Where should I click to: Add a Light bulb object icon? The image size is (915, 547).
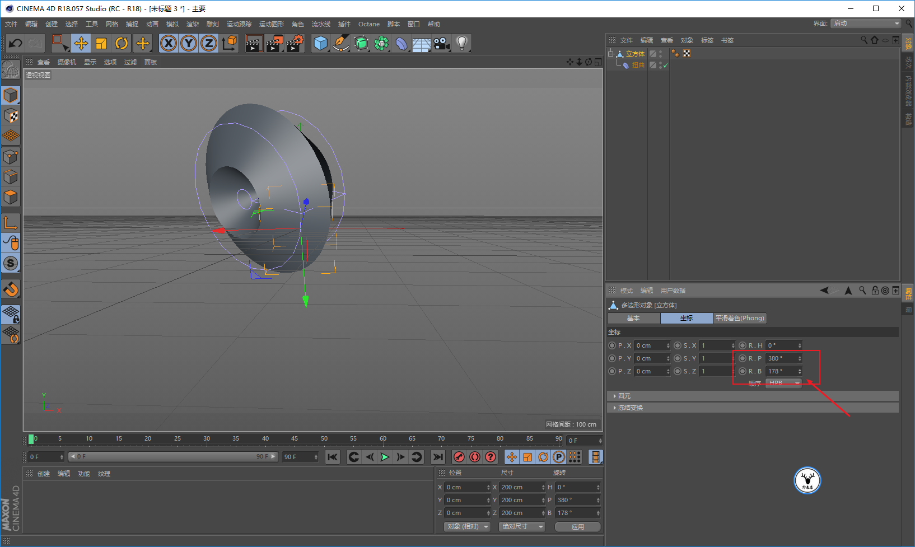(x=461, y=43)
